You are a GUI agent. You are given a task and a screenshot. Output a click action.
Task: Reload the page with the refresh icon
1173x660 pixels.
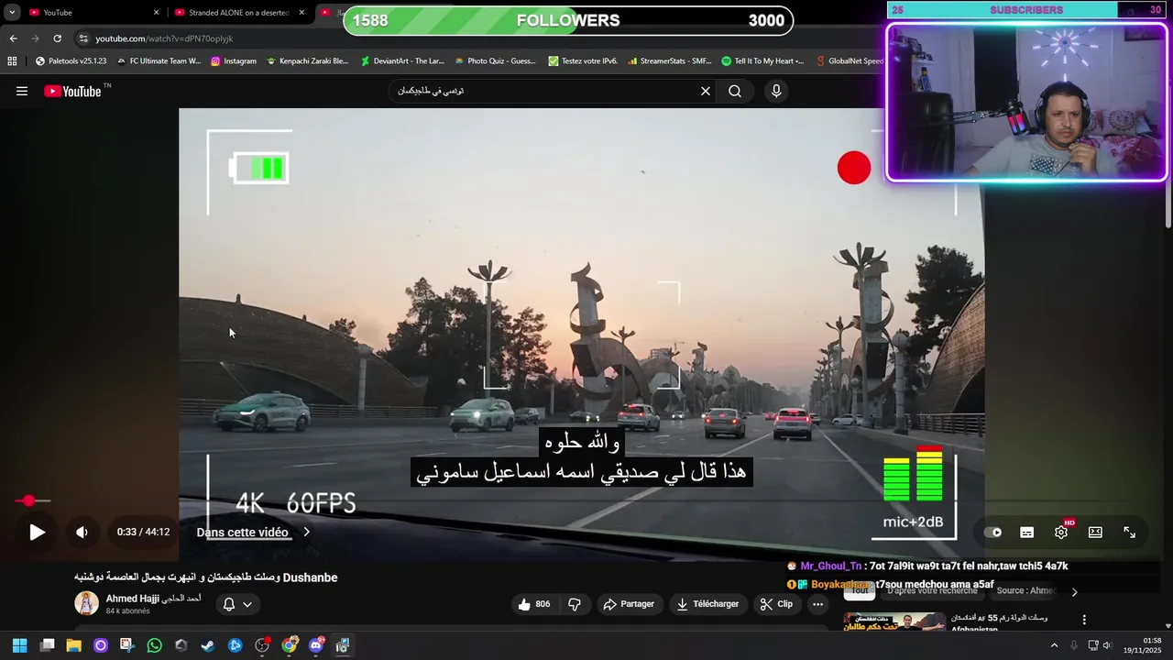coord(57,38)
